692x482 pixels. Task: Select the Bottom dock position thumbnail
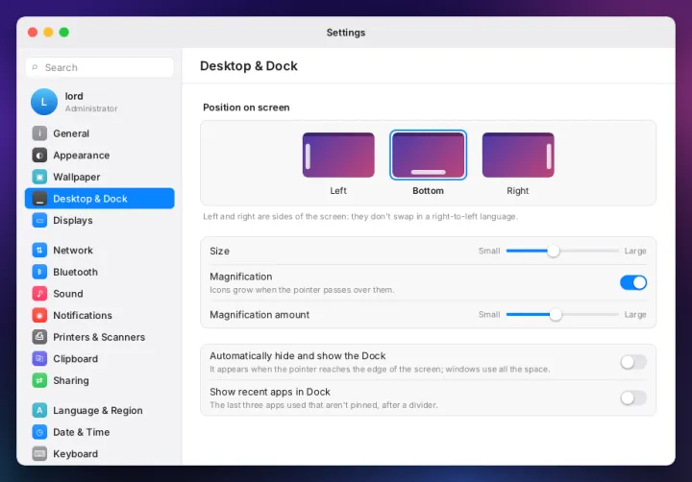pos(428,156)
